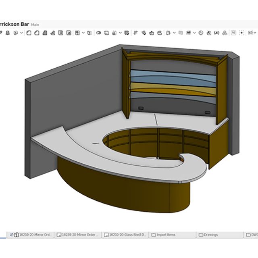Create a Plane with the plane tool

pos(181,33)
